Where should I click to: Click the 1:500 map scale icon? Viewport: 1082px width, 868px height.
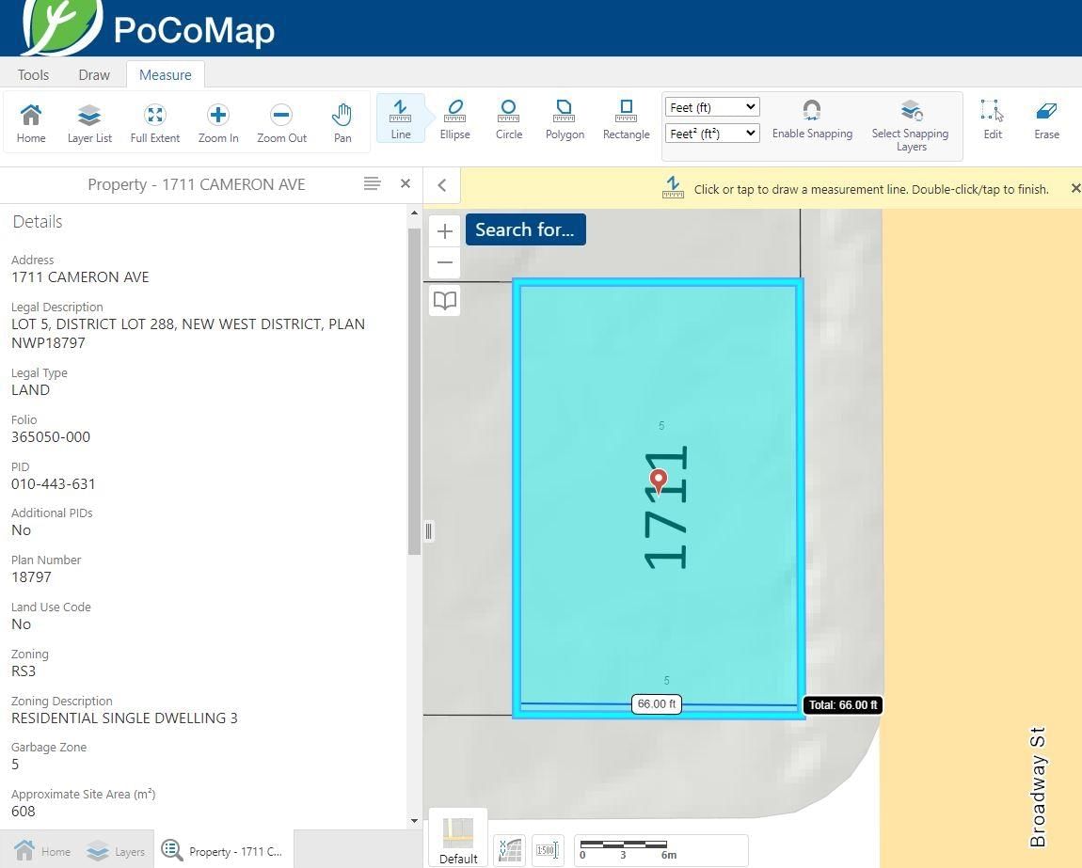coord(546,849)
